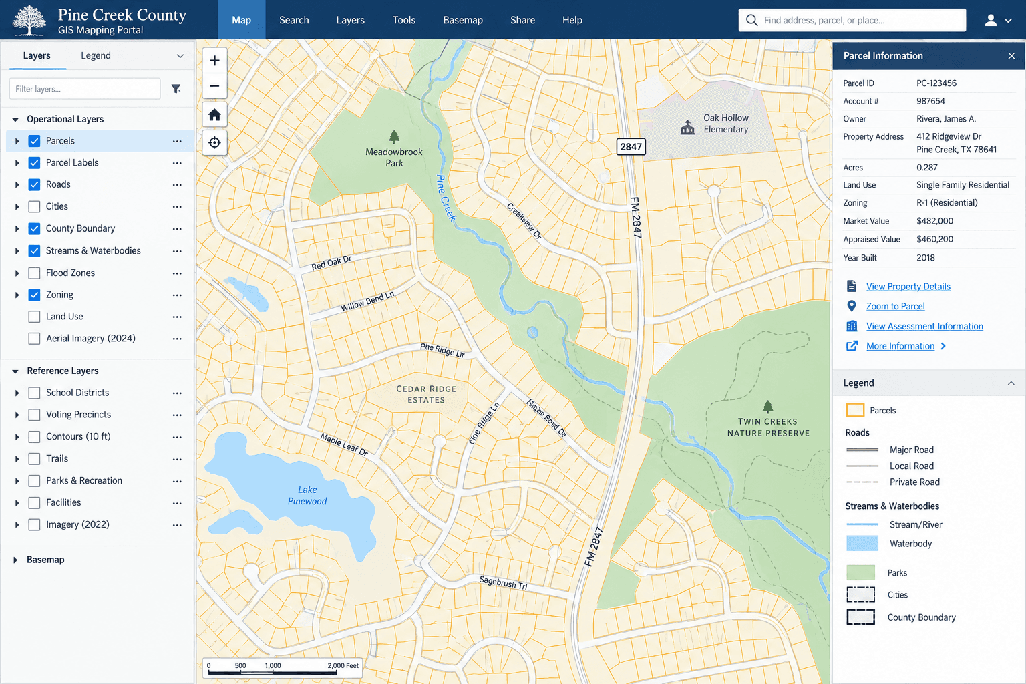This screenshot has width=1026, height=684.
Task: Open the user account menu
Action: pyautogui.click(x=999, y=20)
